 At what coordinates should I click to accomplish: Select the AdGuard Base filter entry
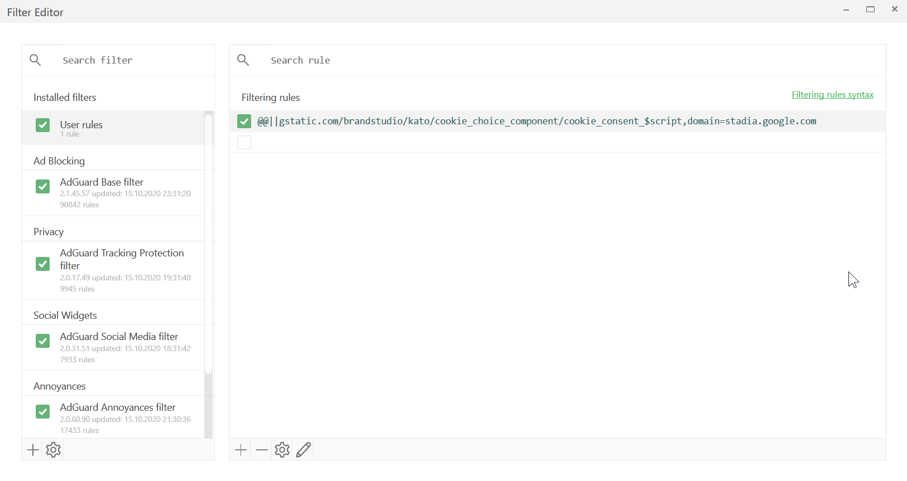coord(113,193)
